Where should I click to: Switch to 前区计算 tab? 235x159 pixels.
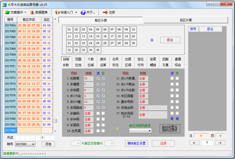pyautogui.click(x=100, y=20)
